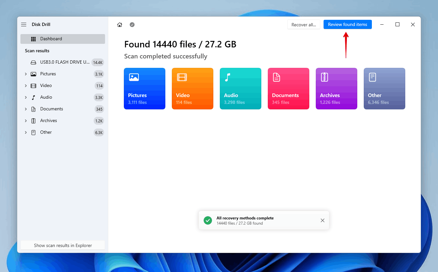Click the Pictures icon in sidebar

pyautogui.click(x=33, y=74)
